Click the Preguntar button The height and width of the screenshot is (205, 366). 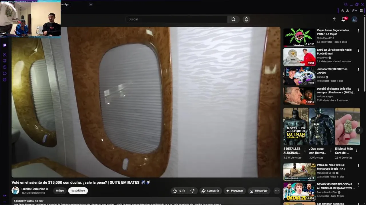[234, 191]
